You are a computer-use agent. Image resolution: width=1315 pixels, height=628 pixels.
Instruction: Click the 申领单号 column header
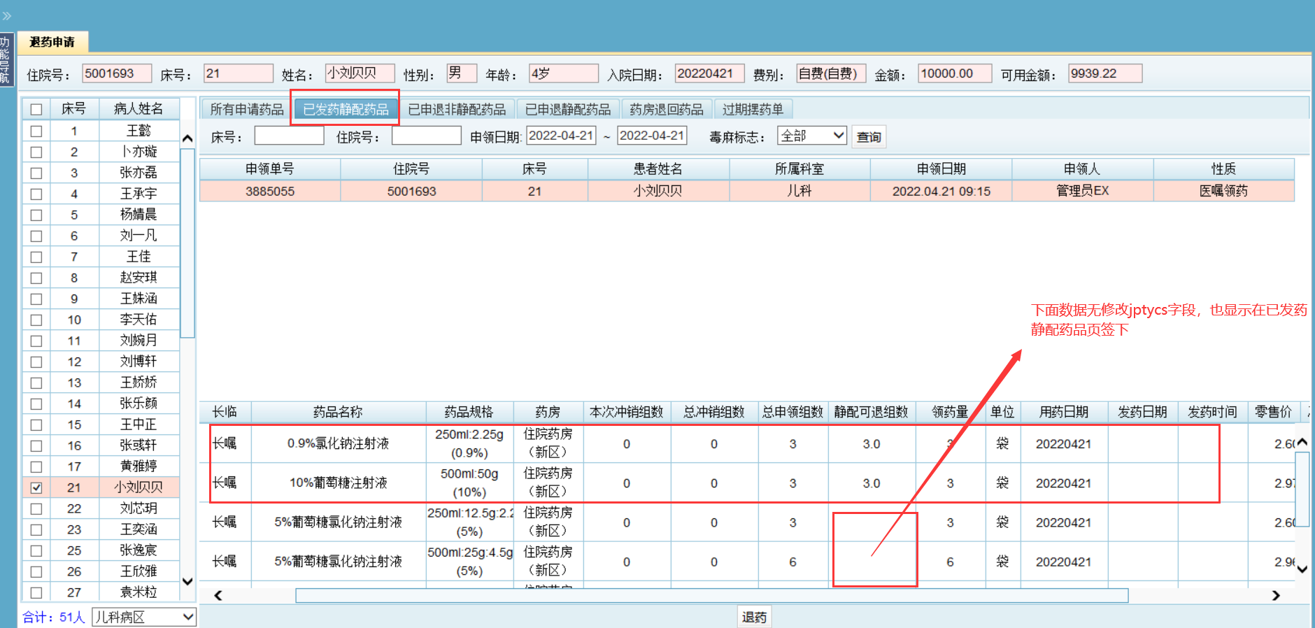coord(270,169)
